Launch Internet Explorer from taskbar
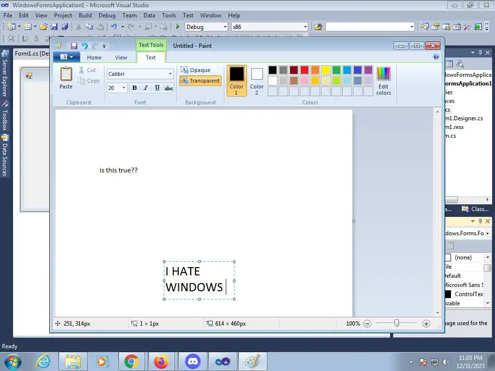495x371 pixels. tap(43, 361)
